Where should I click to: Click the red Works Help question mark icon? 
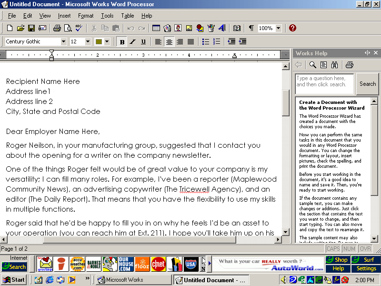coord(292,28)
